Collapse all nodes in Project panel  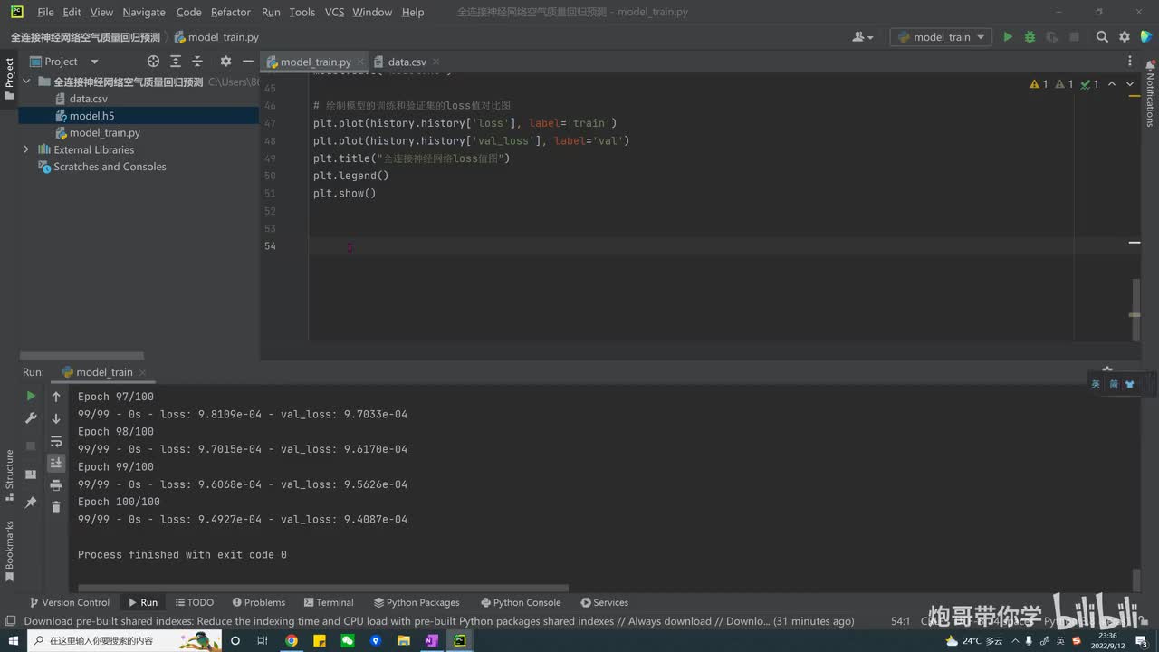[x=196, y=62]
